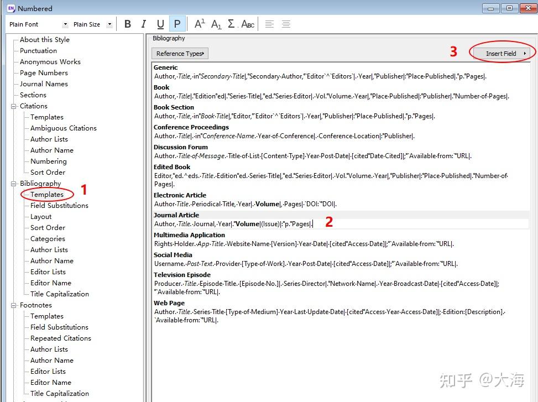
Task: Toggle Bold formatting in toolbar
Action: 128,24
